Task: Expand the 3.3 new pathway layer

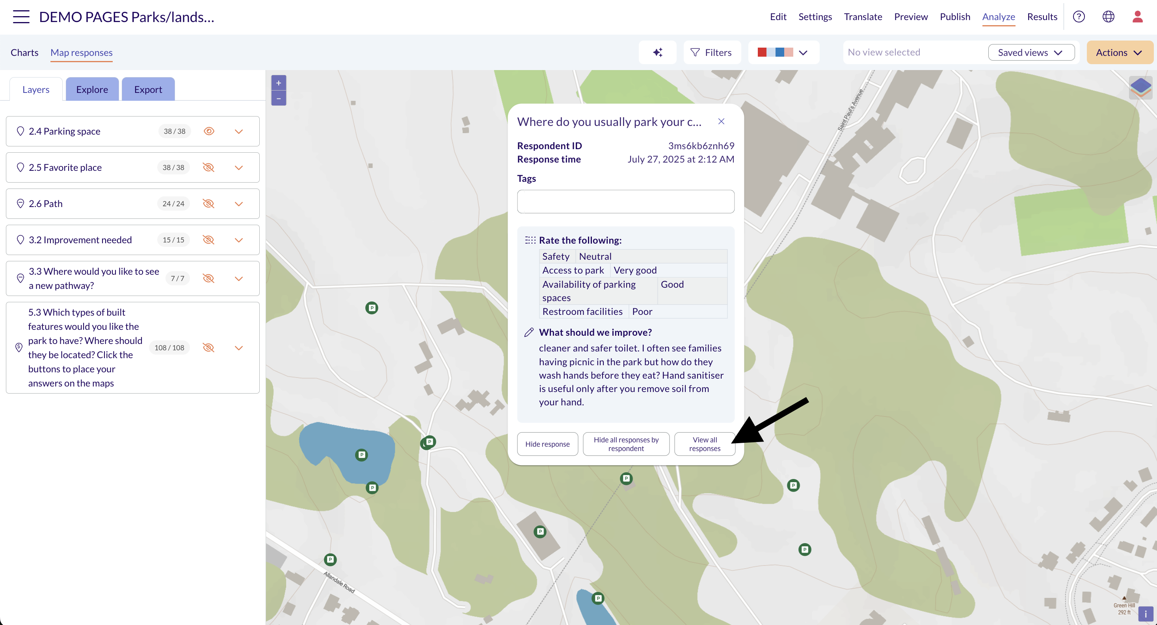Action: (239, 279)
